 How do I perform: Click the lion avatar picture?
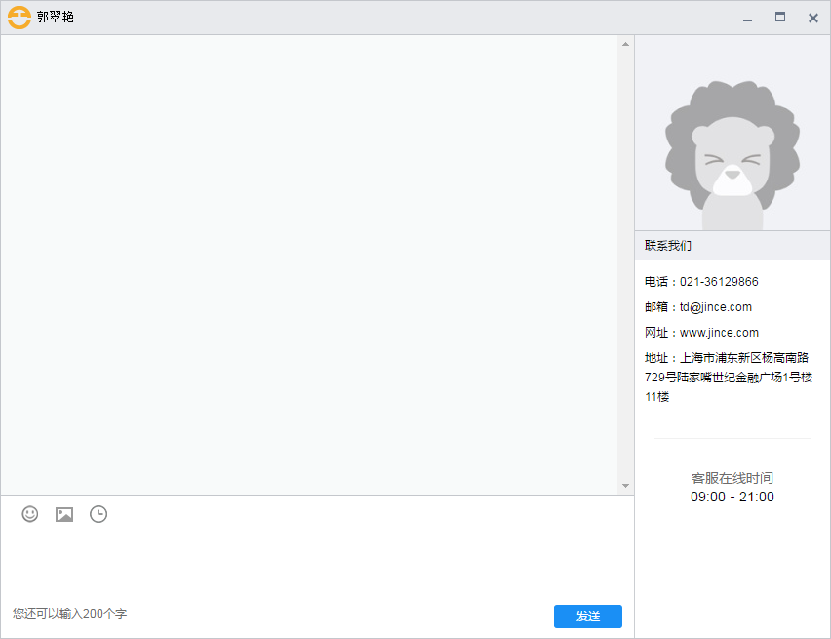732,154
